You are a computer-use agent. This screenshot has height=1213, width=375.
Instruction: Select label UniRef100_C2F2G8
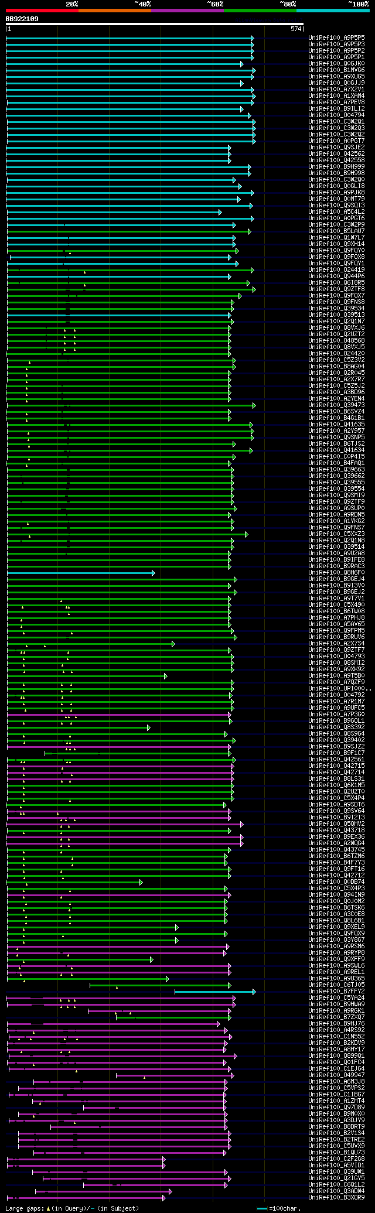[x=336, y=1159]
